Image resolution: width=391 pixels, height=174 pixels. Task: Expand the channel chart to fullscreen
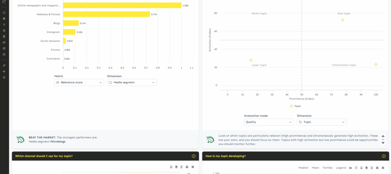coord(193,167)
